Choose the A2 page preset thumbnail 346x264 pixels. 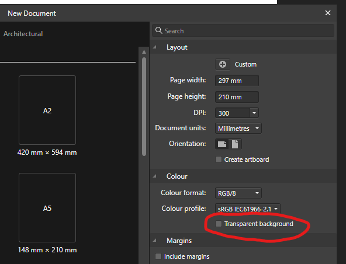click(x=47, y=110)
